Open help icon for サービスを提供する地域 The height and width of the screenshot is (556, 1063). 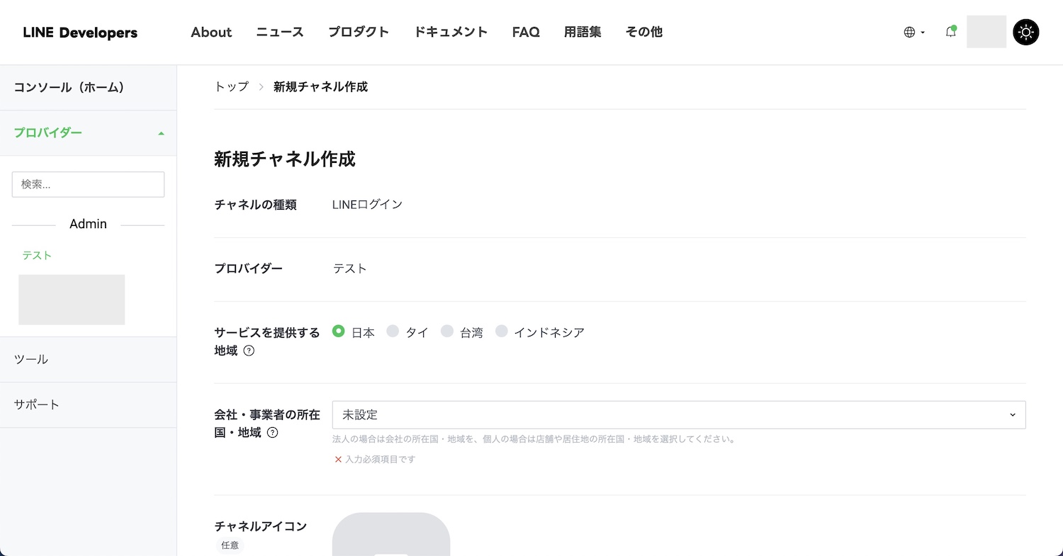[x=249, y=351]
